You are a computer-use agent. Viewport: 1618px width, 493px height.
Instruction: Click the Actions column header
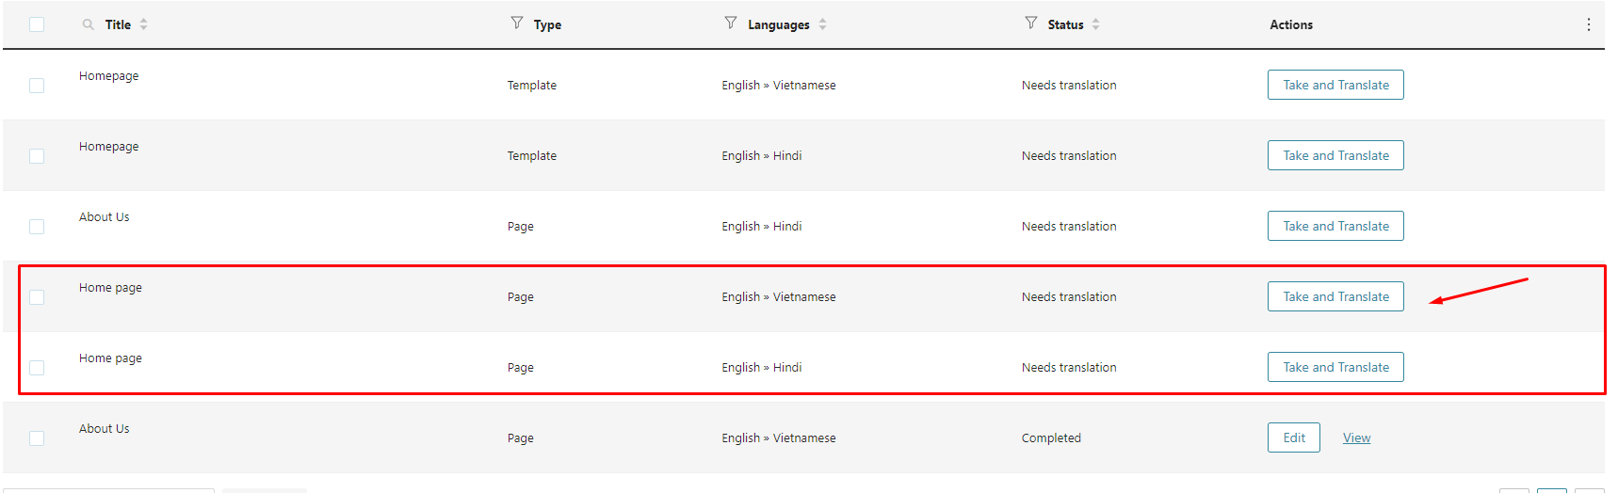tap(1291, 24)
